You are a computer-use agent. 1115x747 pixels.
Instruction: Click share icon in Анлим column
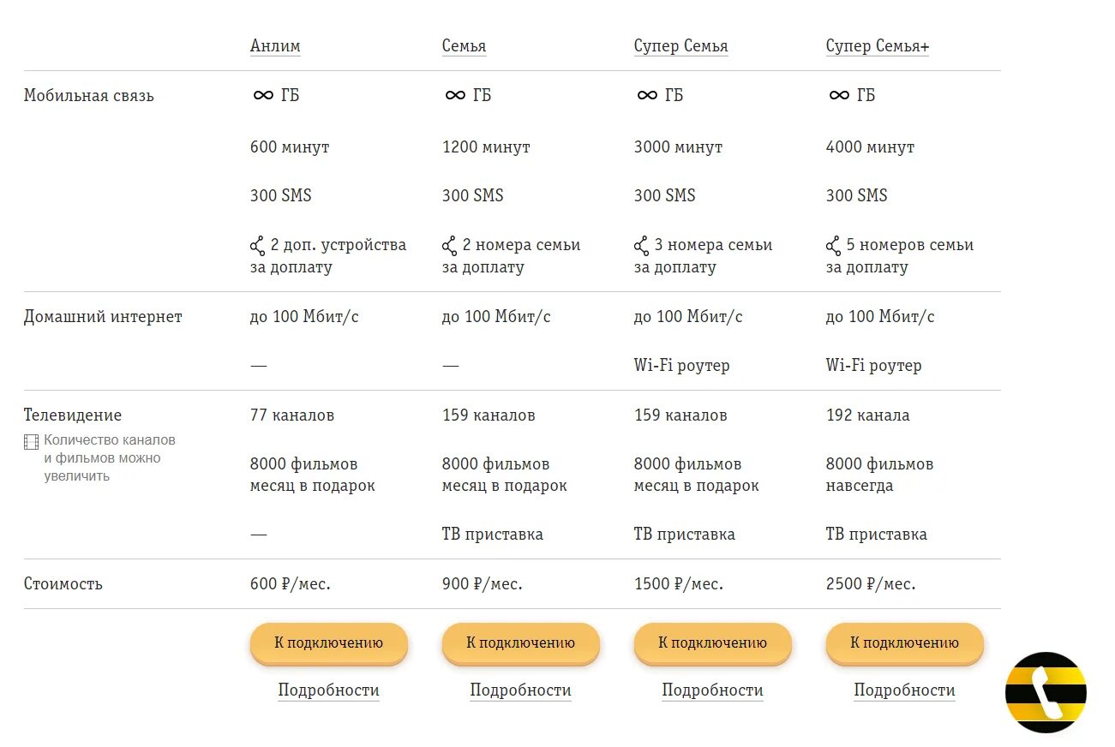(x=257, y=247)
